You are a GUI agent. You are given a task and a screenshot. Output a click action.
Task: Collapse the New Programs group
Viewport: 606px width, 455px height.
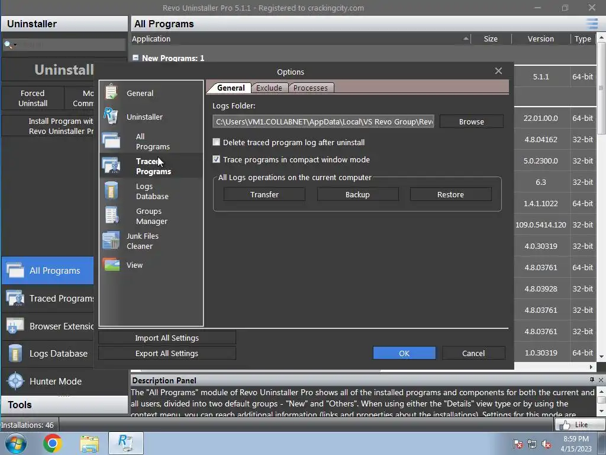coord(136,57)
